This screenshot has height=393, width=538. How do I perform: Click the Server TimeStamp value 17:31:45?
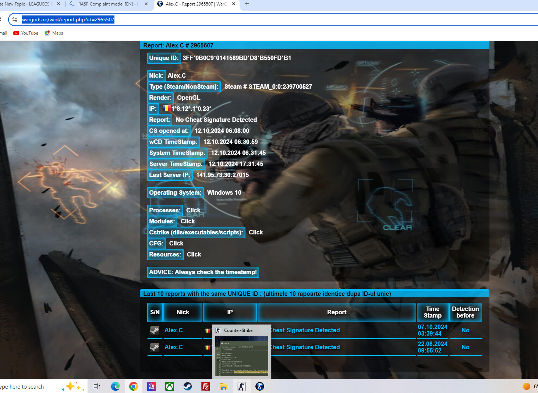coord(236,164)
